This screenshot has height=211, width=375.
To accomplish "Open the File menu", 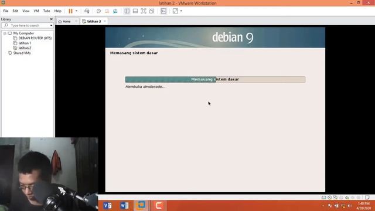I will tap(6, 11).
